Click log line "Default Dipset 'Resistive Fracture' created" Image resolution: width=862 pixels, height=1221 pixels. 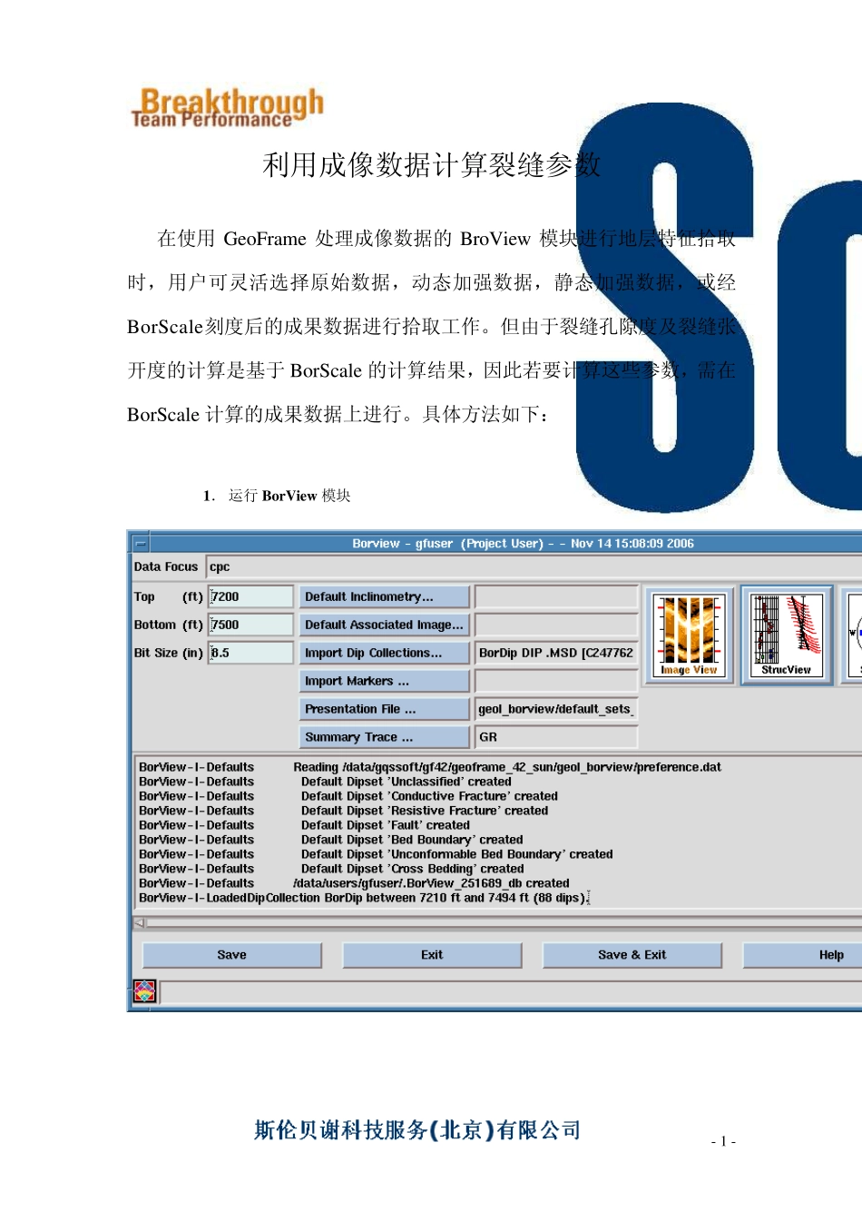pyautogui.click(x=343, y=811)
